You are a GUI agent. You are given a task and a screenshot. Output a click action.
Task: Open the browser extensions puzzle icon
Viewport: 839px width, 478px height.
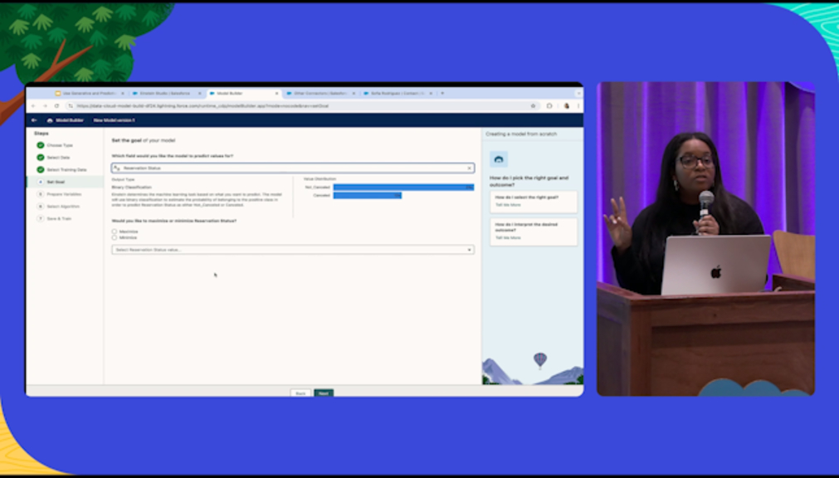pyautogui.click(x=549, y=106)
